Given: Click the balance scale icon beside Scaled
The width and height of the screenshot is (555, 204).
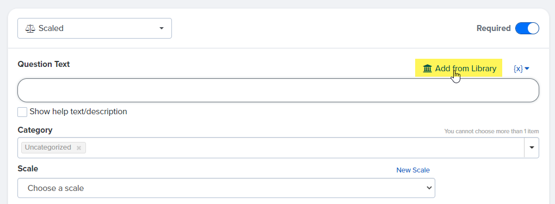Looking at the screenshot, I should point(30,28).
